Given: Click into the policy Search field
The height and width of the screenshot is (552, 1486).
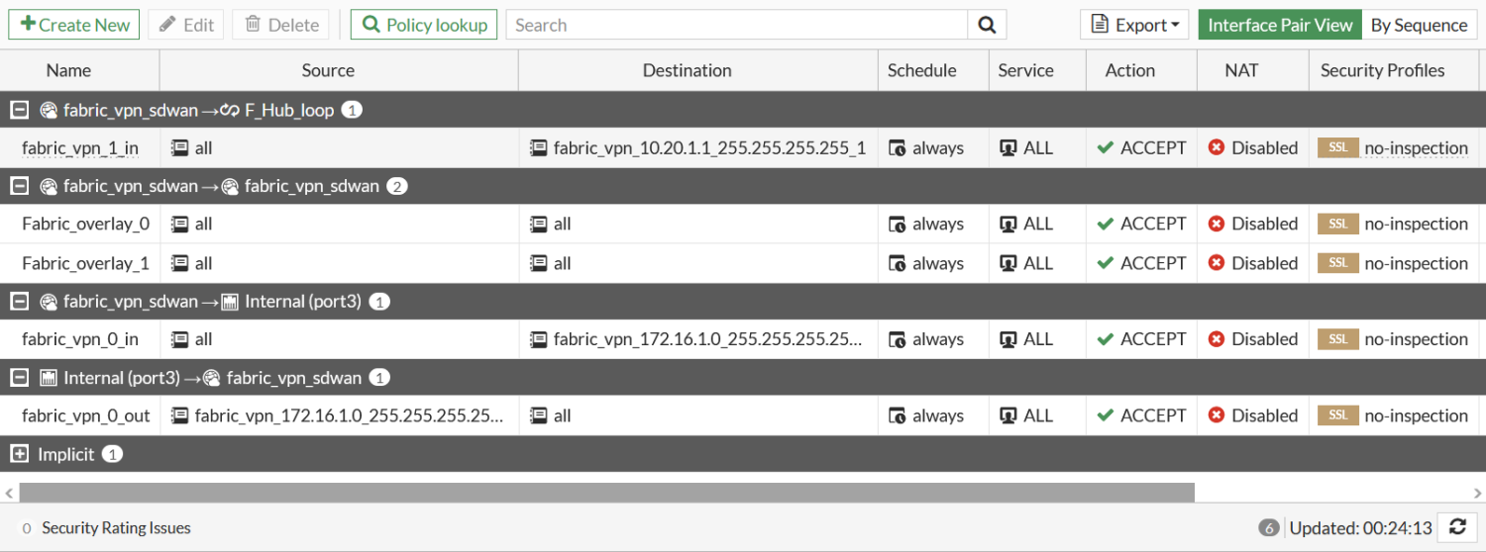Looking at the screenshot, I should (x=735, y=25).
